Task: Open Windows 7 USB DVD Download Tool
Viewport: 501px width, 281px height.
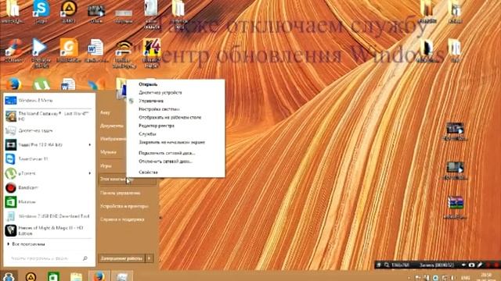Action: coord(49,216)
